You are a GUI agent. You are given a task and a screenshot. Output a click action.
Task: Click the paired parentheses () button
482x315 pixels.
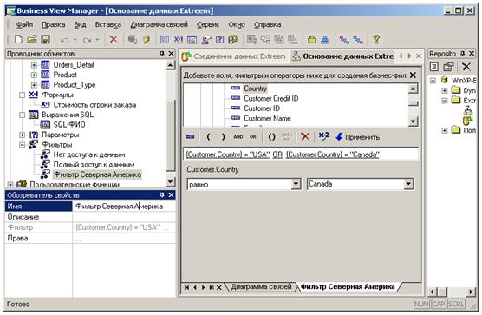(271, 137)
